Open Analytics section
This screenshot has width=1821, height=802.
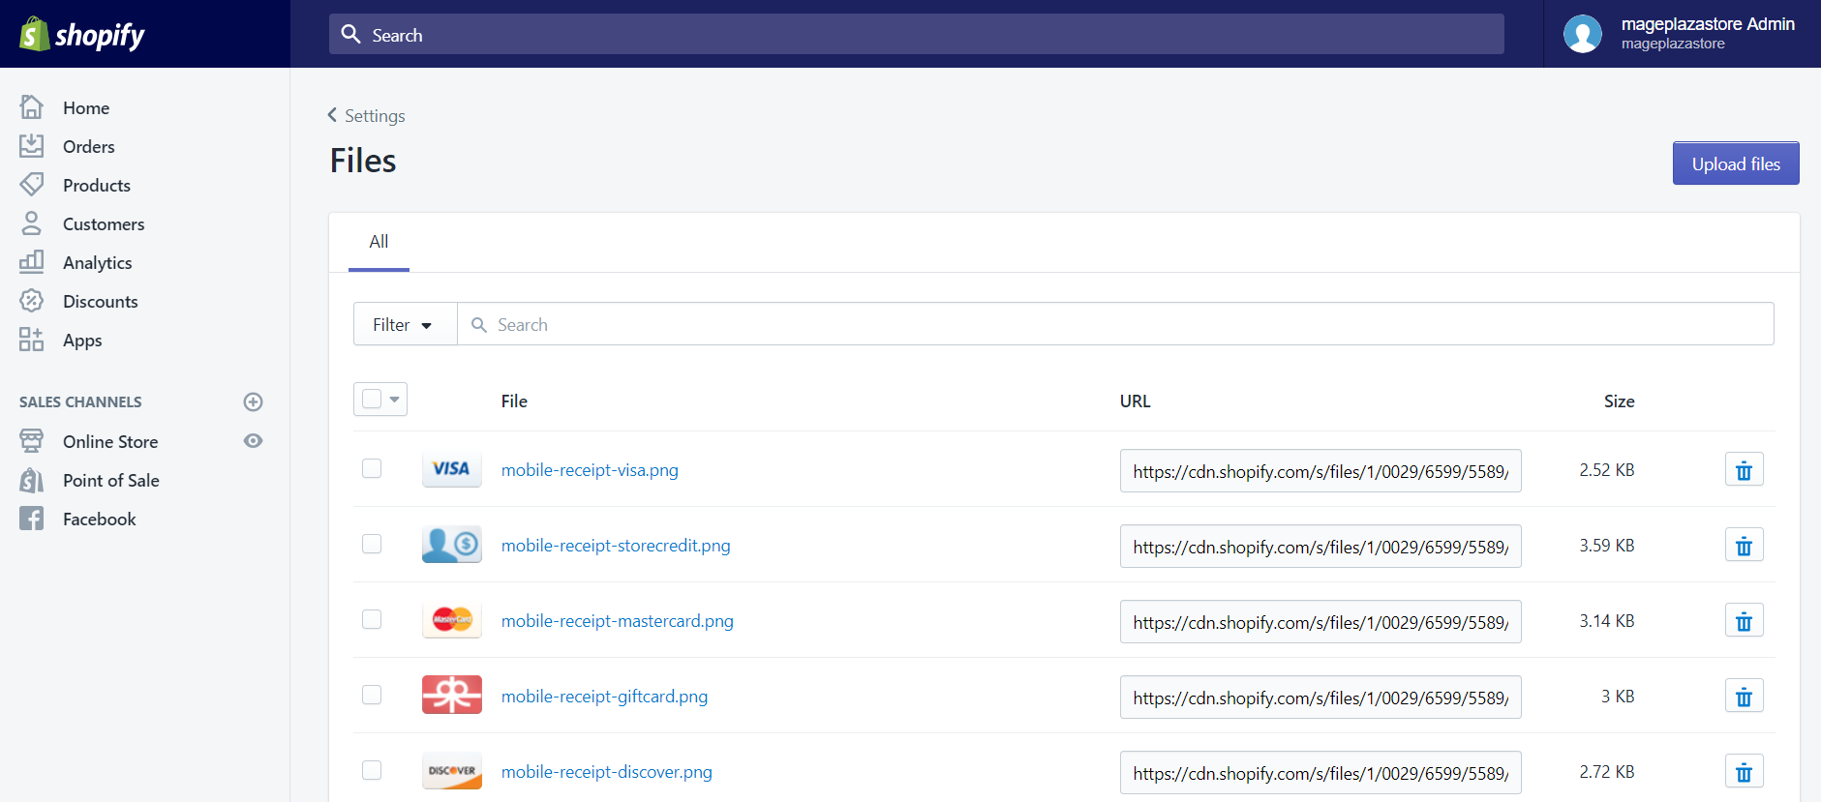pos(98,263)
